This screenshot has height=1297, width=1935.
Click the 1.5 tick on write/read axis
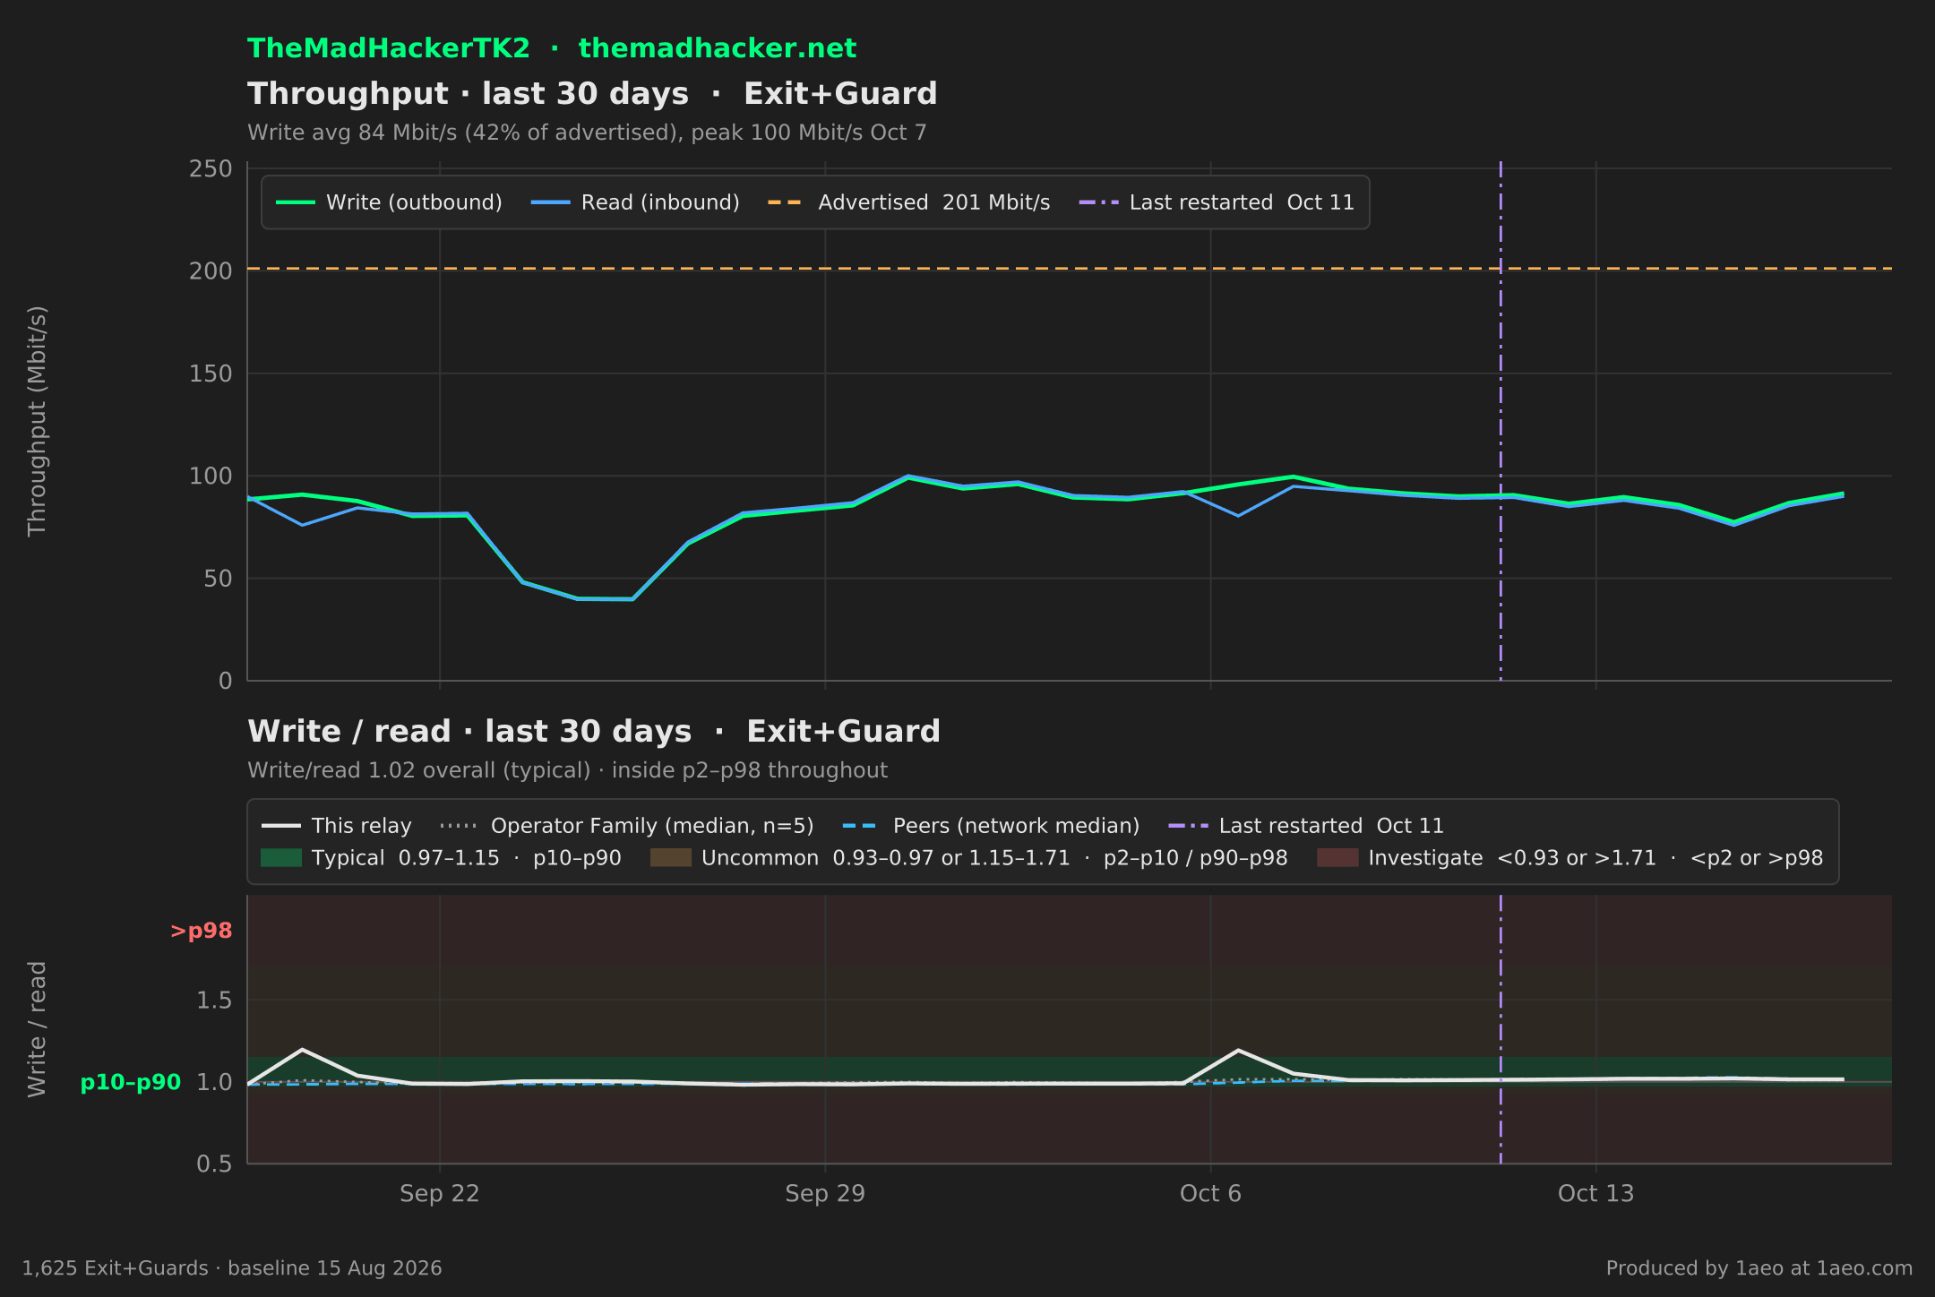pyautogui.click(x=214, y=1001)
